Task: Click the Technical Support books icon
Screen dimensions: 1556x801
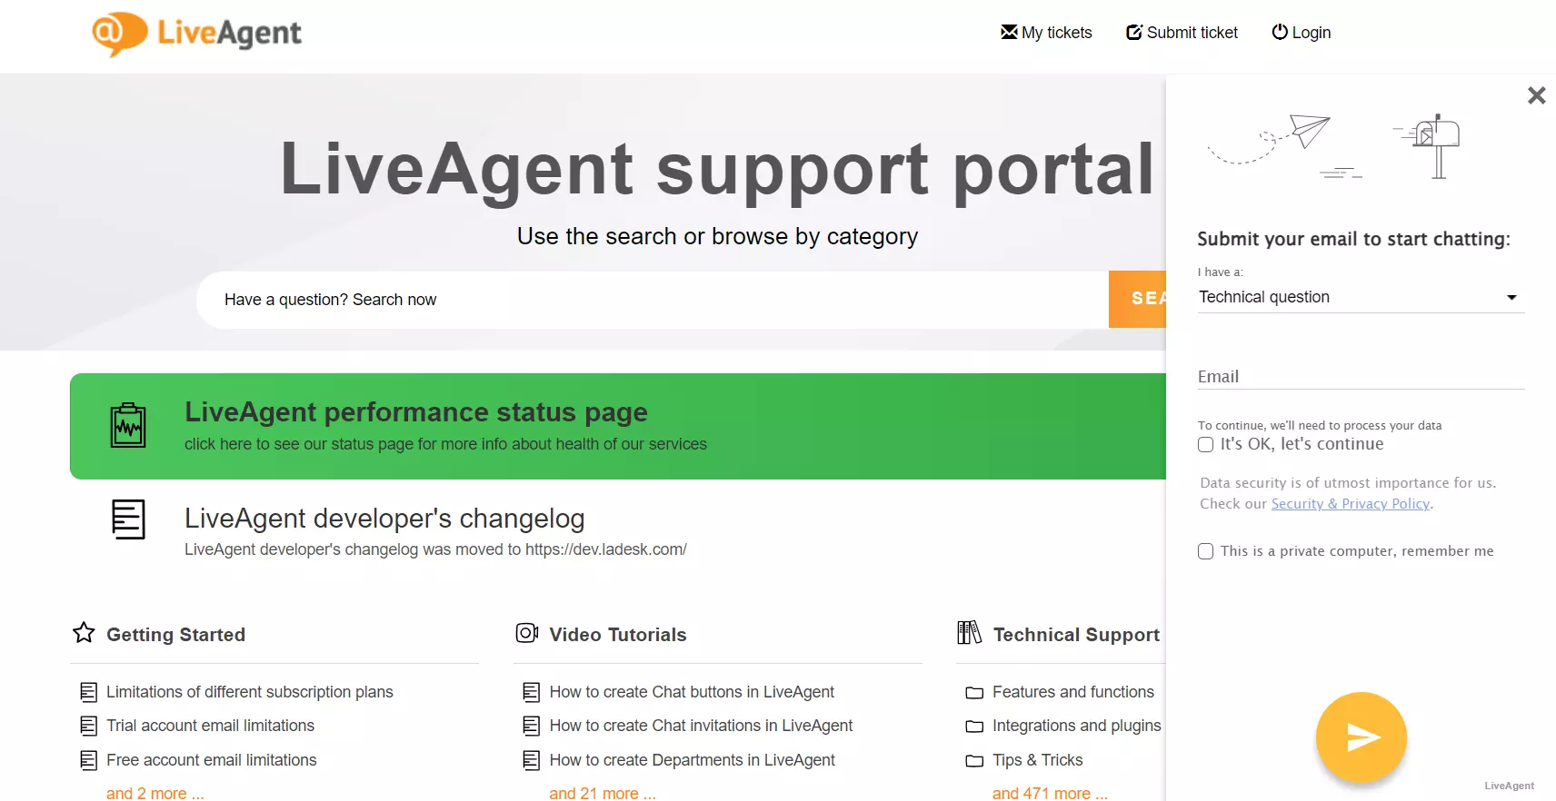Action: pos(969,633)
